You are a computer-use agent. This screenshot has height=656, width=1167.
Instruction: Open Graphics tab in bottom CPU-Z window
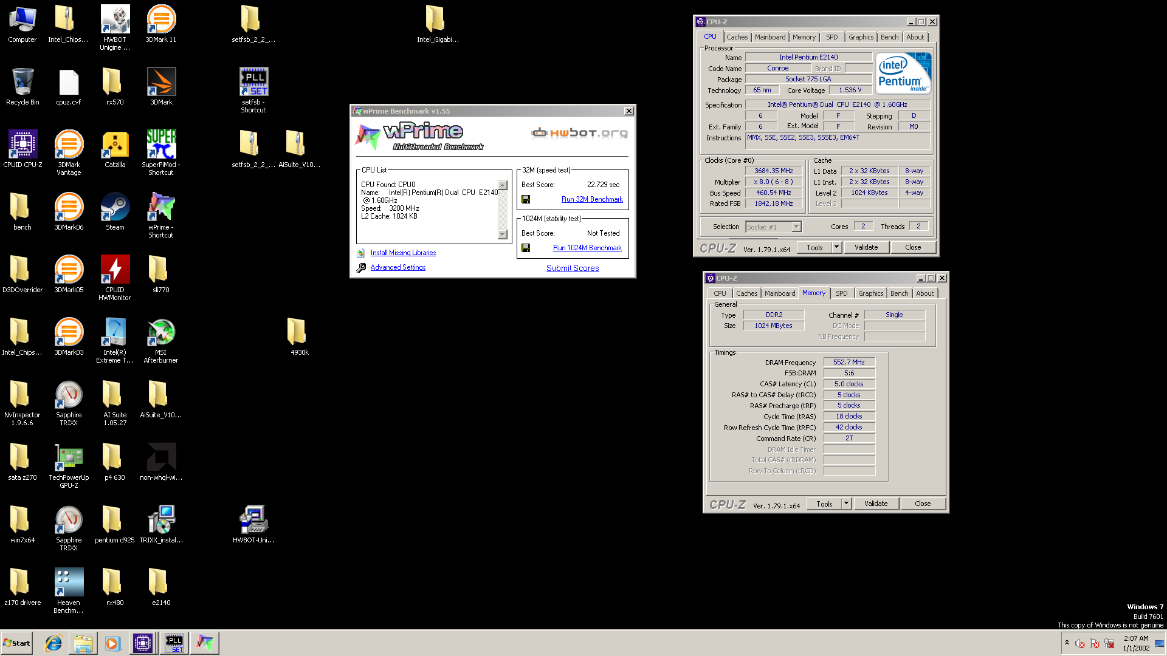click(870, 293)
